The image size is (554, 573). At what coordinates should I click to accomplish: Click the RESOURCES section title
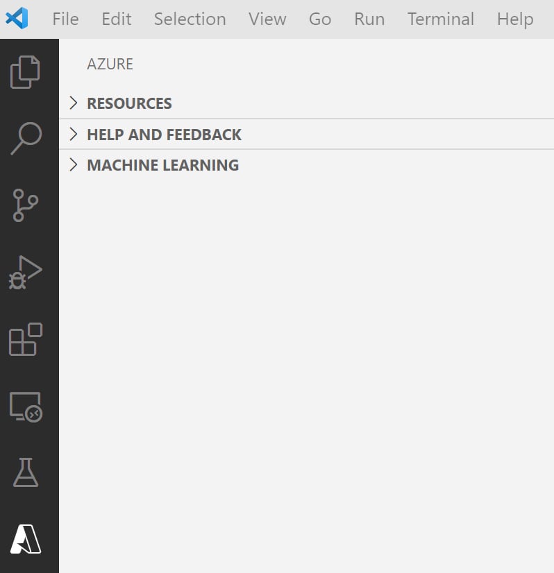coord(129,103)
